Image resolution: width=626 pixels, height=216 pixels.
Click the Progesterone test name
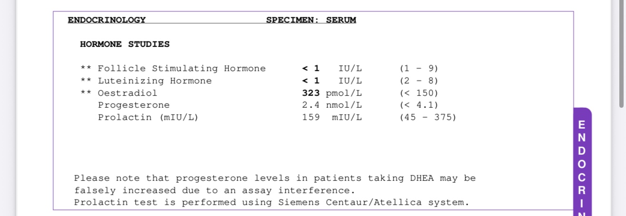click(x=134, y=105)
